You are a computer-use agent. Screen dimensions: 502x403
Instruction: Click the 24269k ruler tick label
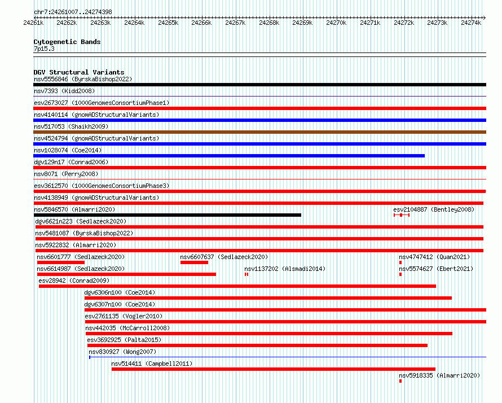tap(302, 23)
